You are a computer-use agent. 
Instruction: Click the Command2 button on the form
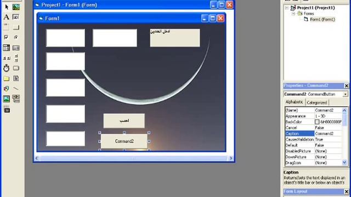tap(124, 141)
